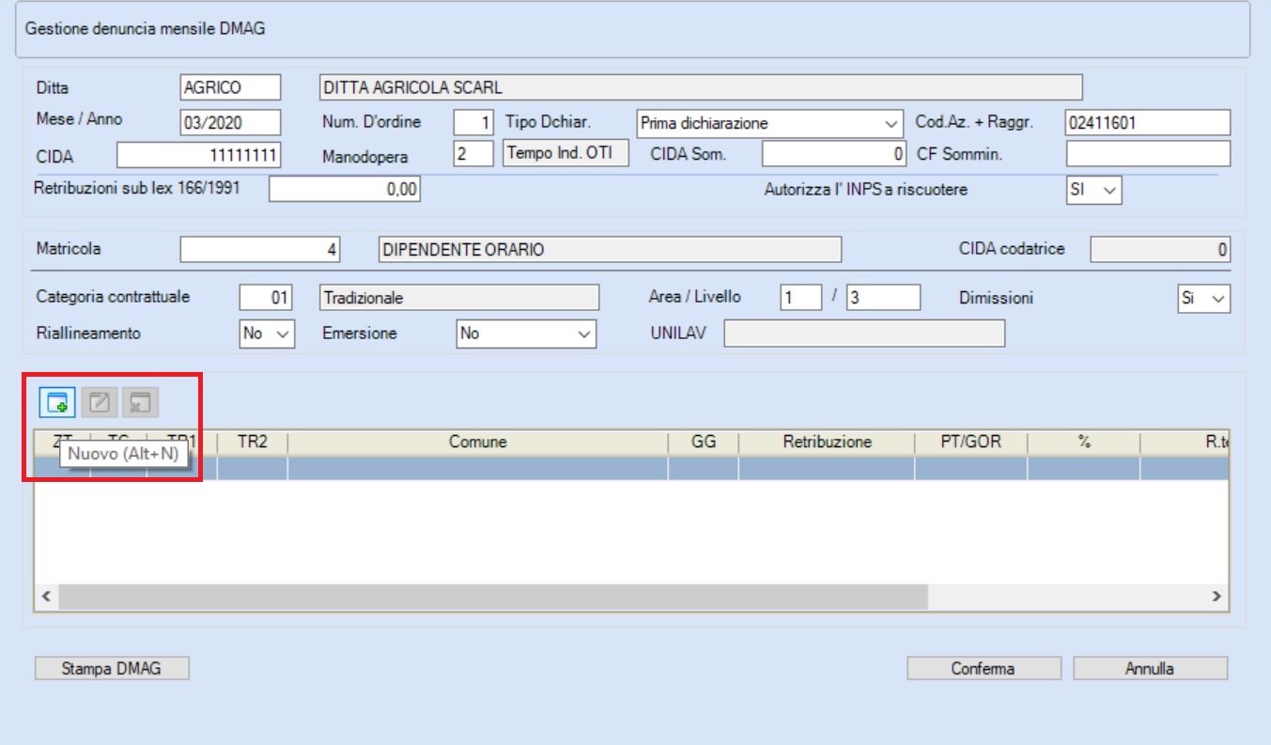This screenshot has width=1271, height=745.
Task: Click the Ditta code field containing AGRICO
Action: pos(230,87)
